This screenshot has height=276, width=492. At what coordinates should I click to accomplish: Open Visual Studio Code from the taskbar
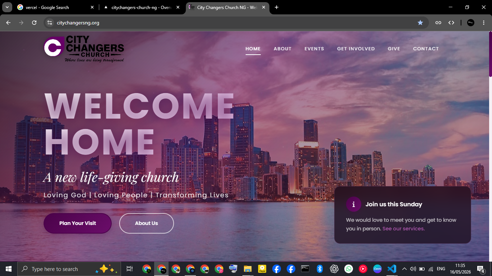point(392,269)
